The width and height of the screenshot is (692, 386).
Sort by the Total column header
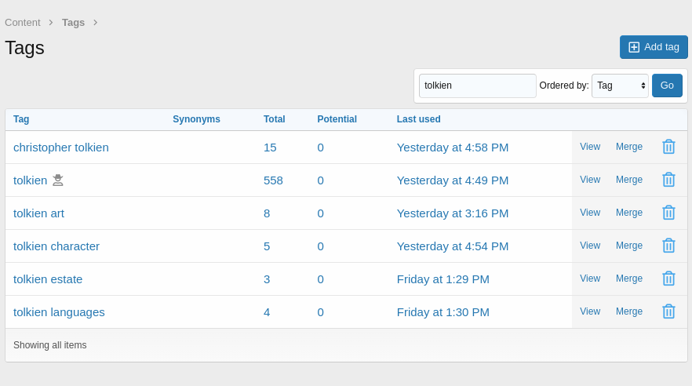point(274,119)
